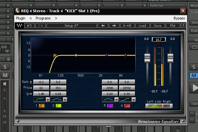Click the band 2 bell filter shape icon

tap(57, 100)
